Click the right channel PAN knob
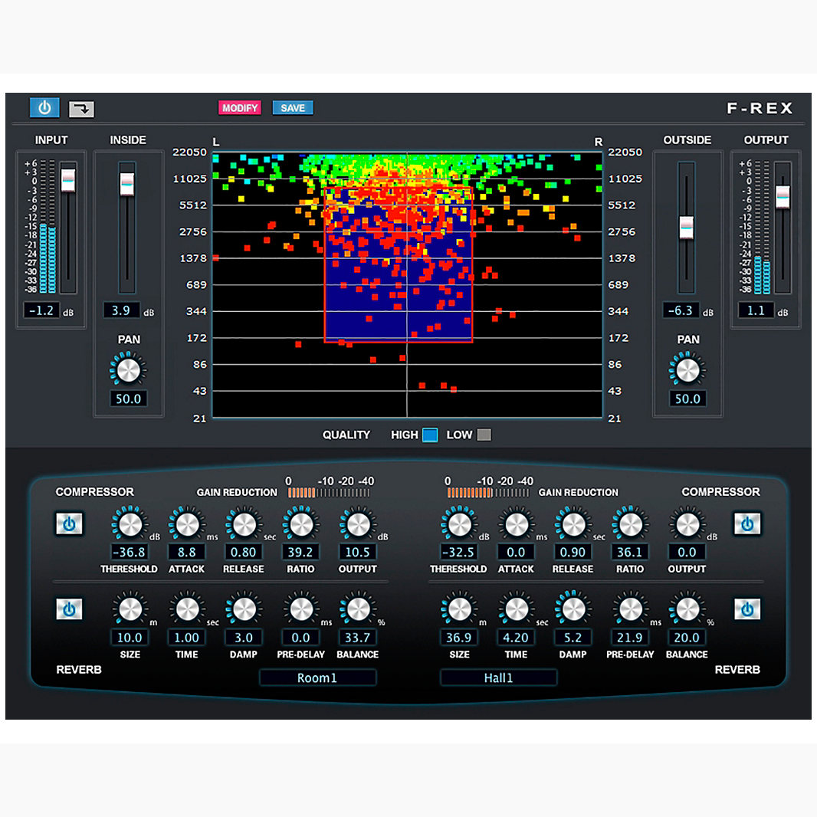Screen dimensions: 817x817 (x=687, y=369)
